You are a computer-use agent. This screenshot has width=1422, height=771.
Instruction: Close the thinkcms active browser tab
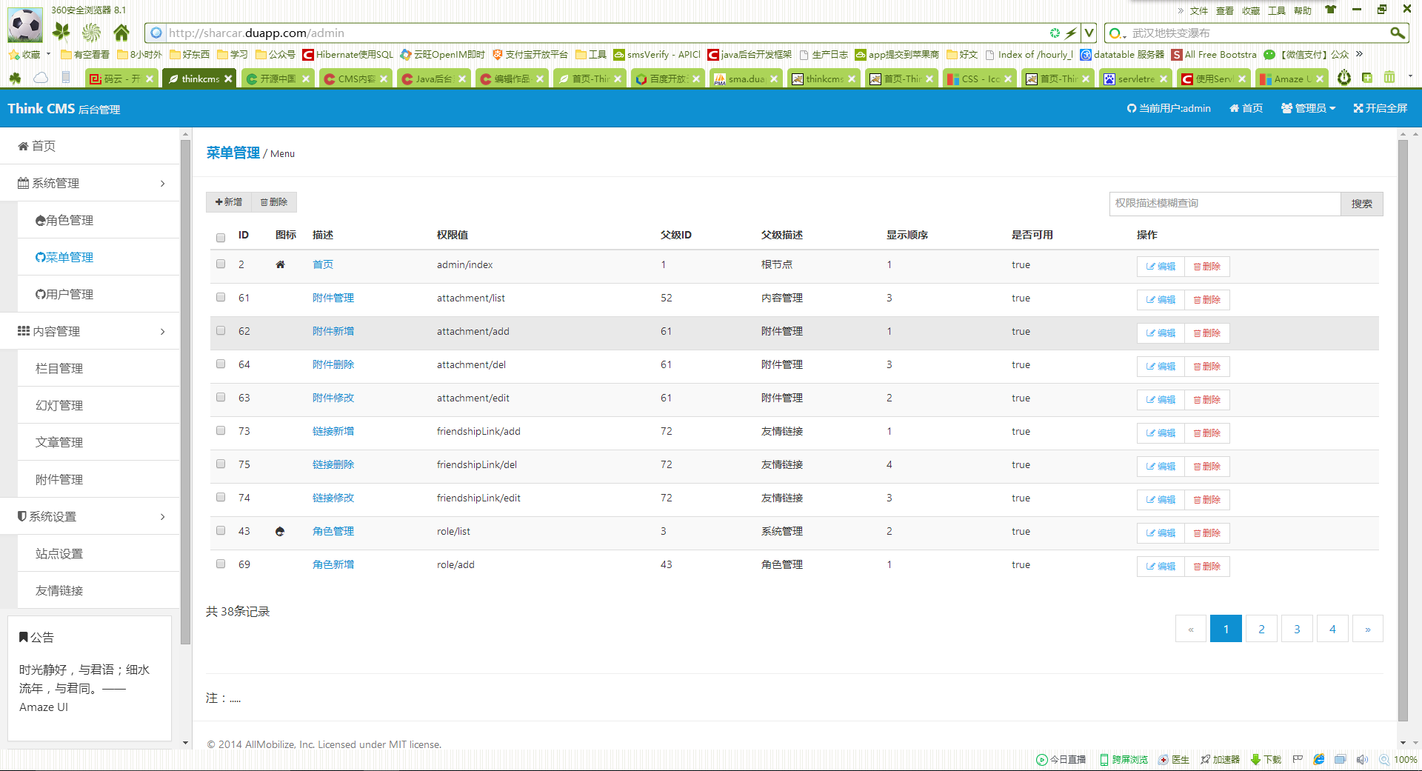click(x=228, y=79)
